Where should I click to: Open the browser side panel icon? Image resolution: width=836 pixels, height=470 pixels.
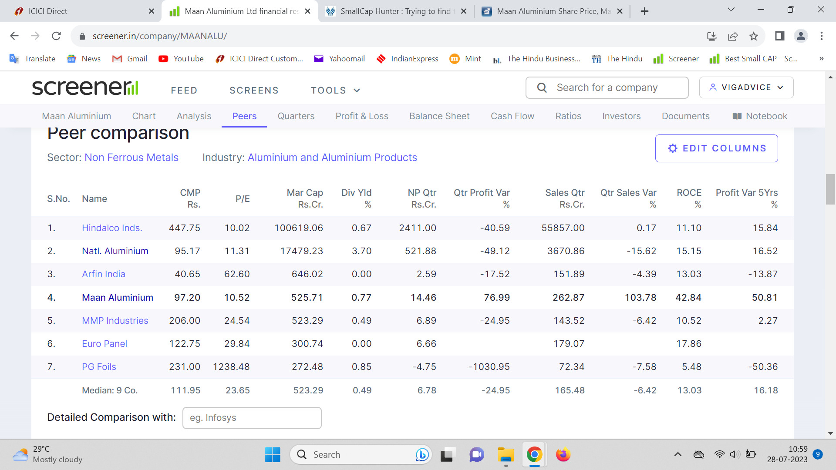point(780,36)
